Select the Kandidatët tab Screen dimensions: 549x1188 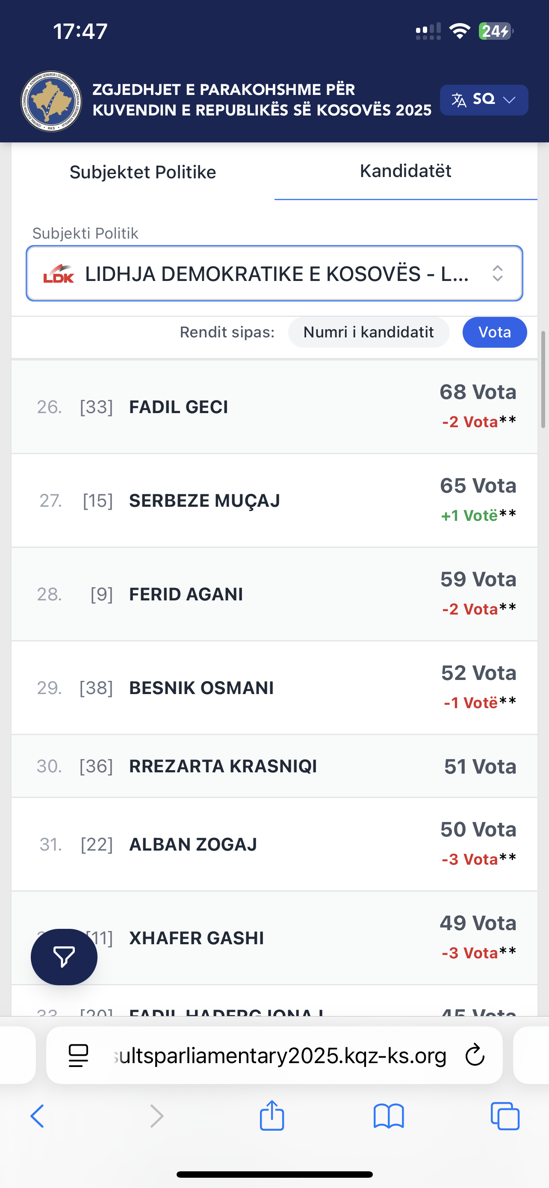405,171
